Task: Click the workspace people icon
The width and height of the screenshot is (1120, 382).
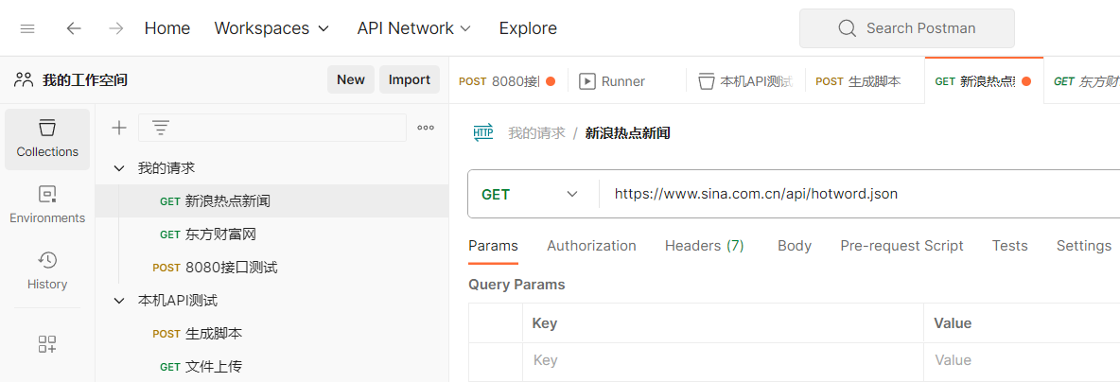Action: coord(24,80)
